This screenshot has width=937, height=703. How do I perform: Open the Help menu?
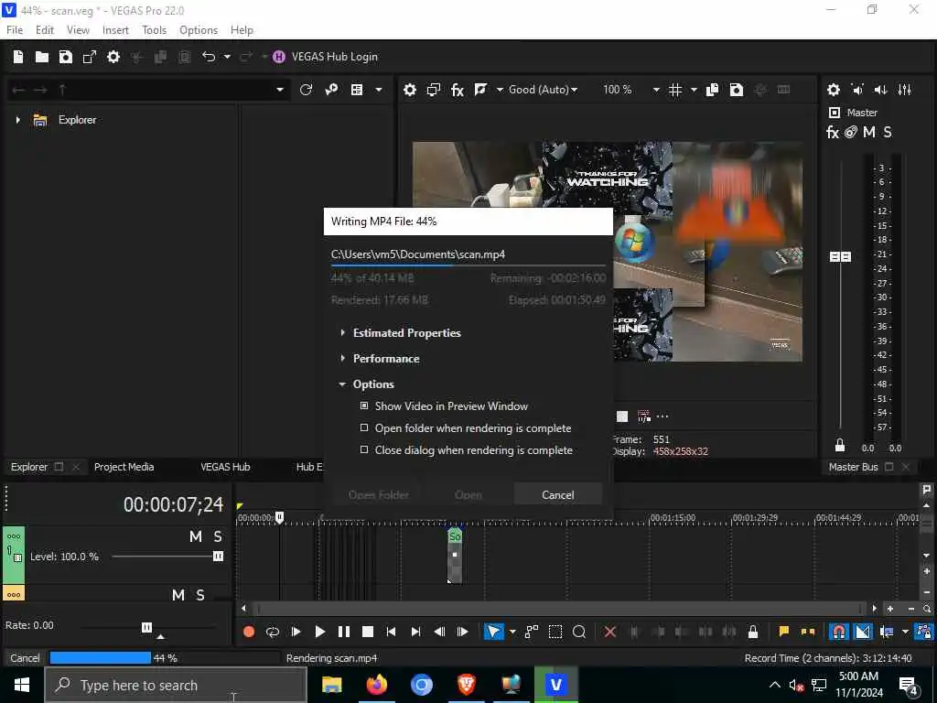242,30
